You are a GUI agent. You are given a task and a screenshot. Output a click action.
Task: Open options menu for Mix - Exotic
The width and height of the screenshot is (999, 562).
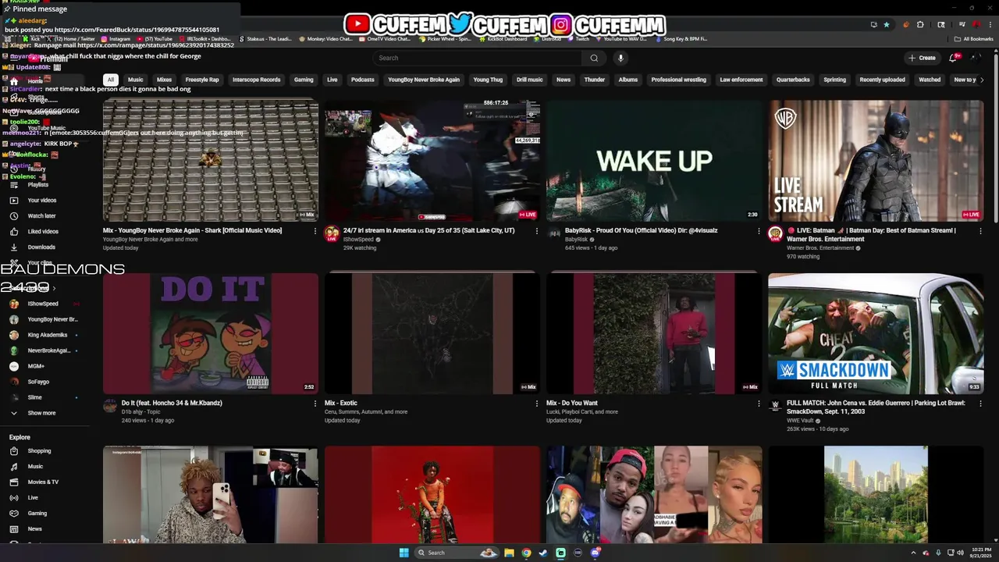[537, 404]
